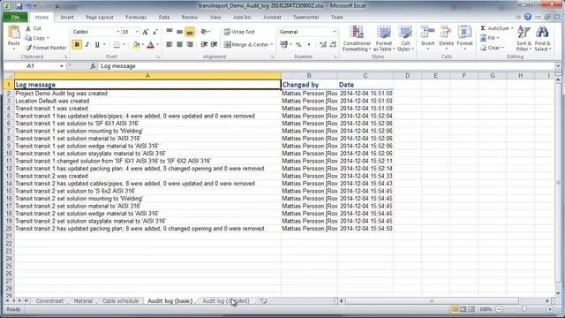Select Top Align icon

point(169,32)
